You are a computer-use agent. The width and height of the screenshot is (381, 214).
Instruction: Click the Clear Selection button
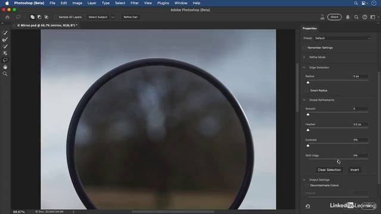(329, 170)
